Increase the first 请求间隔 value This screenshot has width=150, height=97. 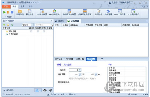pyautogui.click(x=80, y=74)
